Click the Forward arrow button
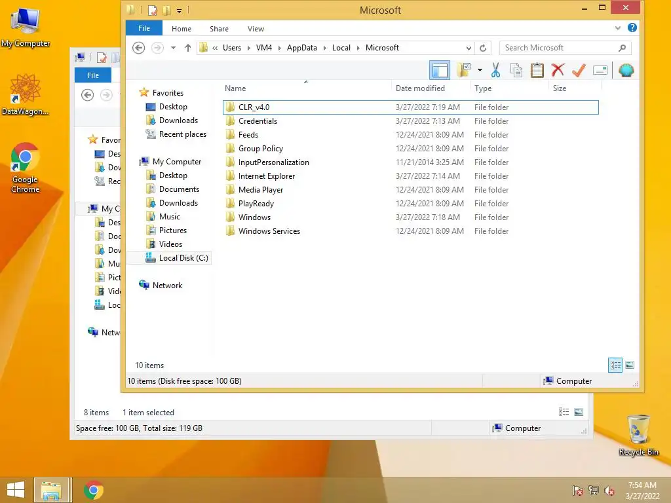The width and height of the screenshot is (671, 503). 157,47
